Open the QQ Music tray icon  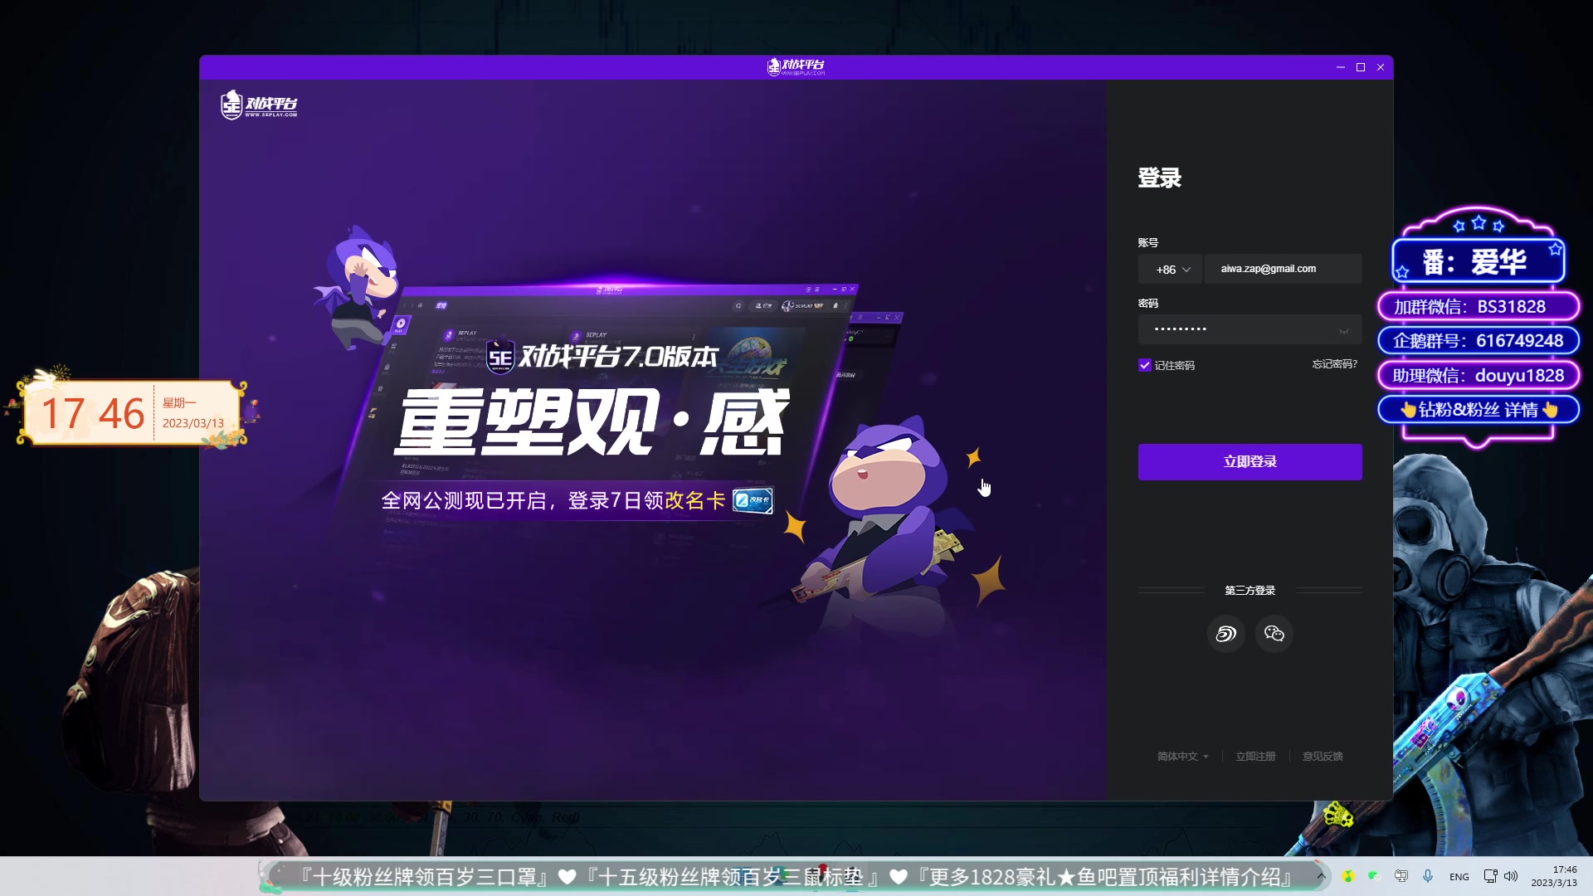click(x=1349, y=876)
